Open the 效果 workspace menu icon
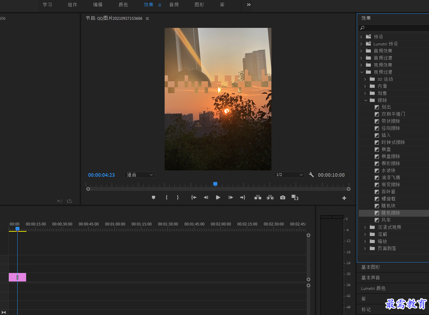Image resolution: width=429 pixels, height=315 pixels. [159, 5]
